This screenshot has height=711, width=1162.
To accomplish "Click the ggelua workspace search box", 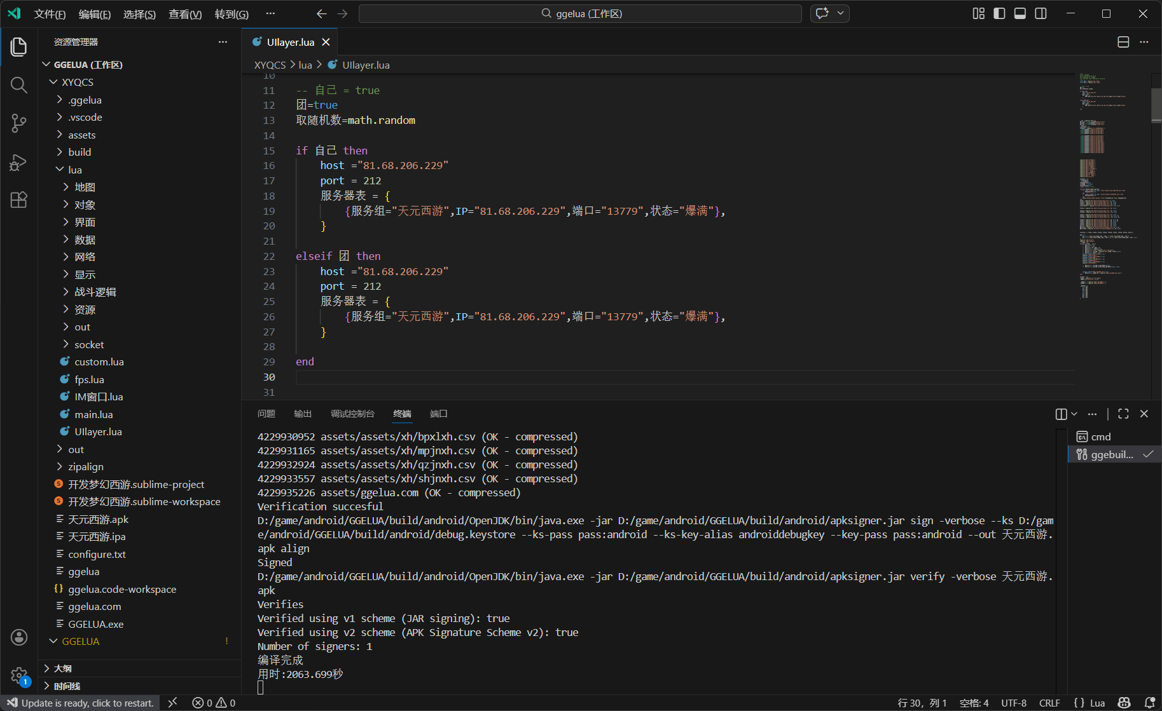I will pyautogui.click(x=580, y=13).
